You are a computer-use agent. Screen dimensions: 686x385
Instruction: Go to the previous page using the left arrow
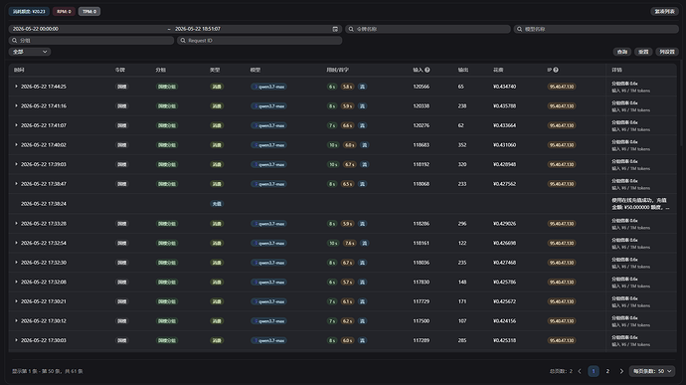[x=580, y=371]
